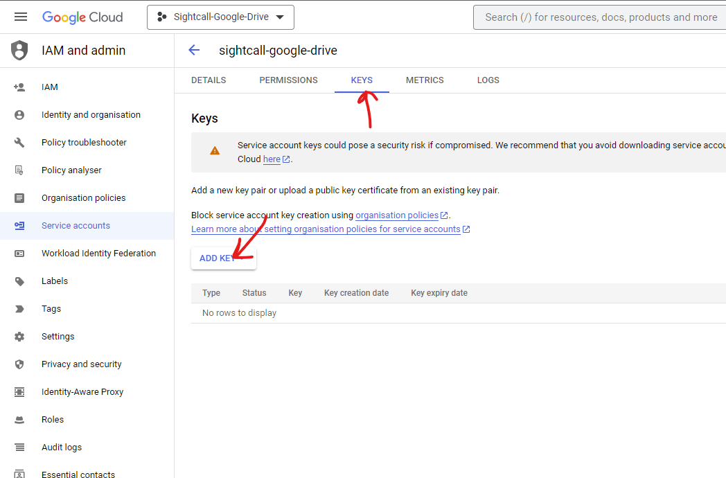Image resolution: width=726 pixels, height=478 pixels.
Task: Switch to the Details tab
Action: pyautogui.click(x=209, y=80)
